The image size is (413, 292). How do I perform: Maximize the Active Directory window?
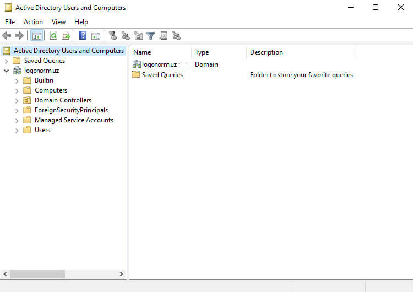376,7
